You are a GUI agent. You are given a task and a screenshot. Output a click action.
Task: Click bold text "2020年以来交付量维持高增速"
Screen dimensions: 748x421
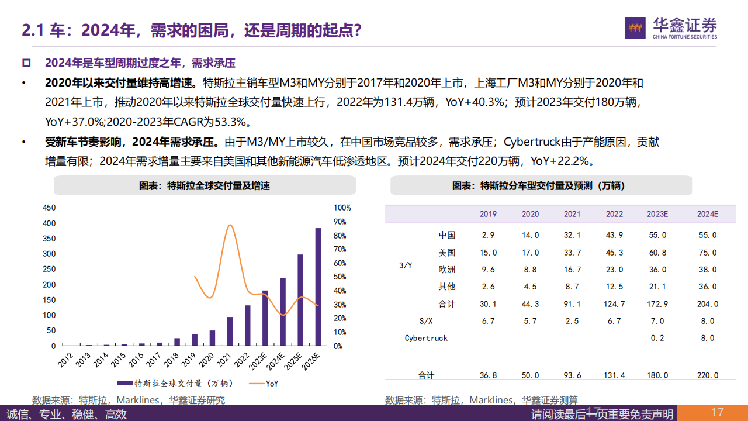click(121, 83)
